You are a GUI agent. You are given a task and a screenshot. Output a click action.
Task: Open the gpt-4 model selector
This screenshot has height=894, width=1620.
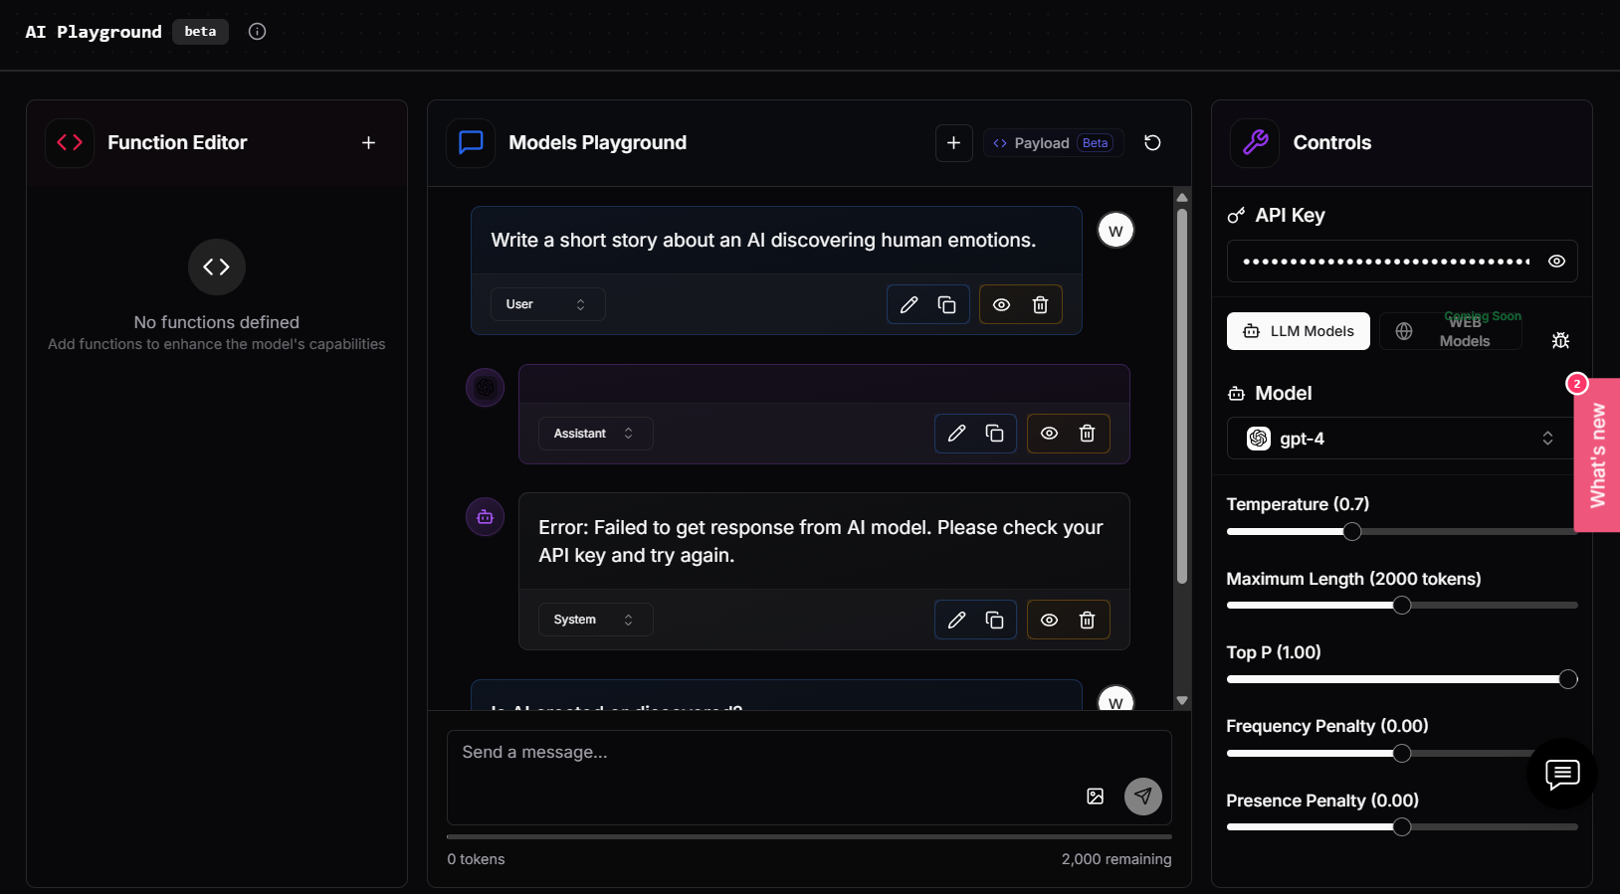[x=1402, y=439]
